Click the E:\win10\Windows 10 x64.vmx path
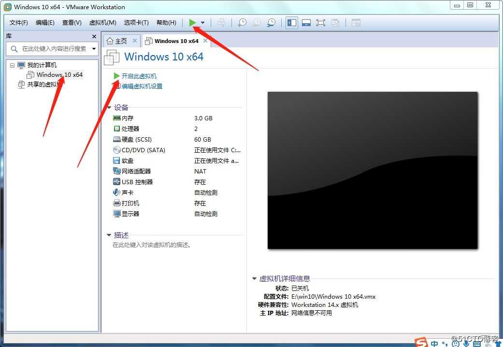The height and width of the screenshot is (347, 503). [x=333, y=297]
